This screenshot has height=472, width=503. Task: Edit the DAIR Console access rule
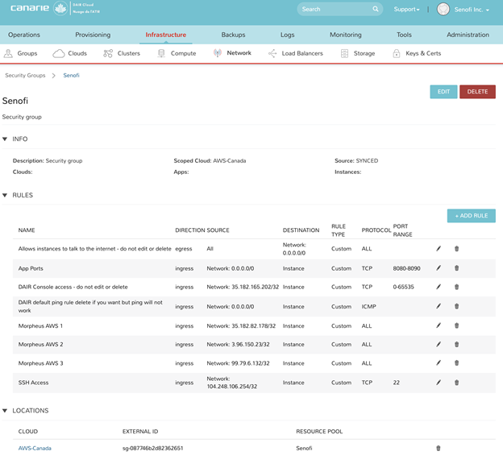[x=439, y=287]
